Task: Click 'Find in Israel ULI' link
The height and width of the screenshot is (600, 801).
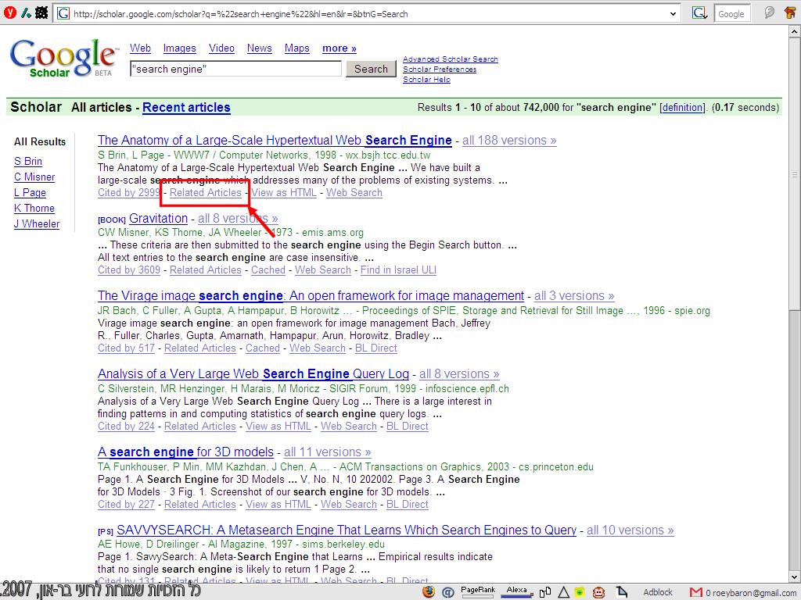Action: (x=398, y=270)
